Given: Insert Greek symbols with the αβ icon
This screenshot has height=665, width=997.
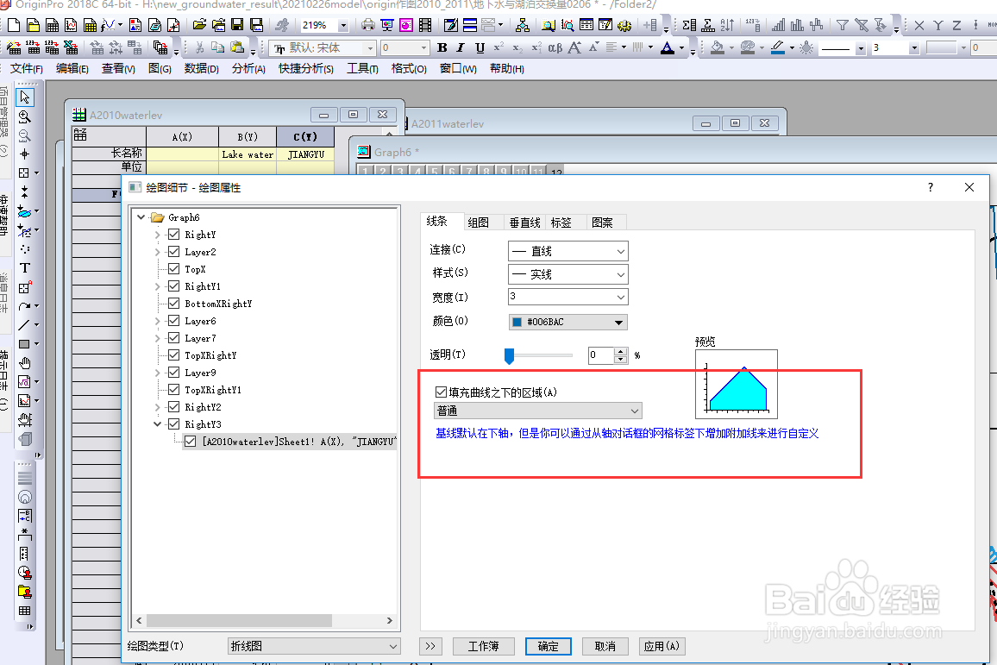Looking at the screenshot, I should point(555,47).
